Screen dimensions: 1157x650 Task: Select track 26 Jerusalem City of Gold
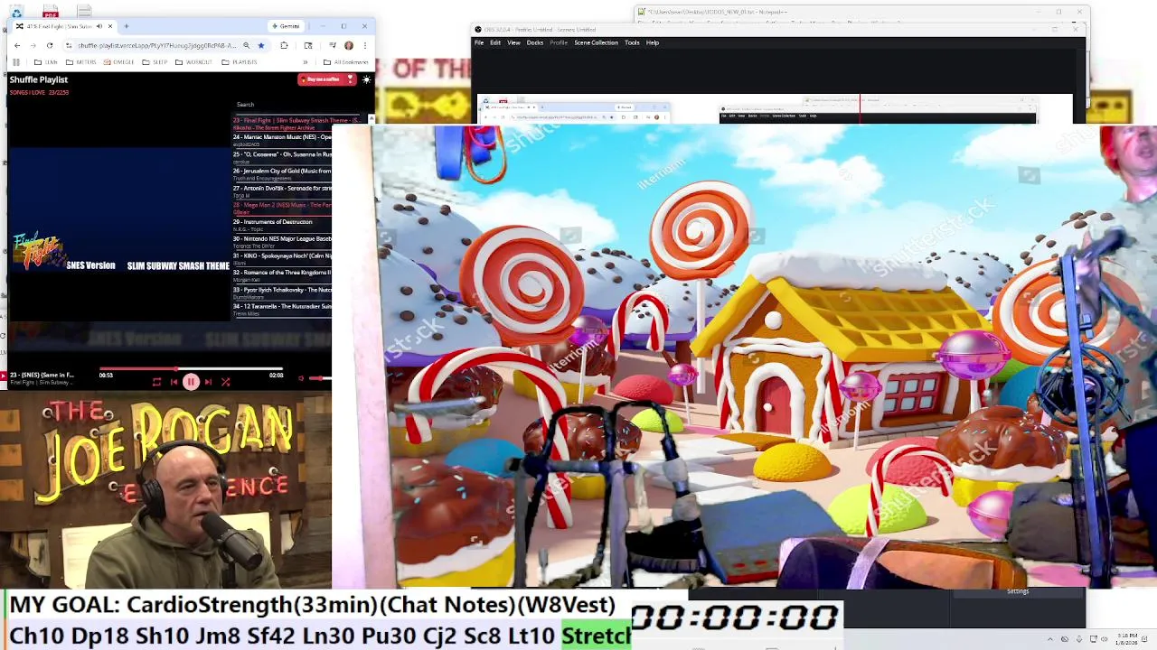pos(282,173)
